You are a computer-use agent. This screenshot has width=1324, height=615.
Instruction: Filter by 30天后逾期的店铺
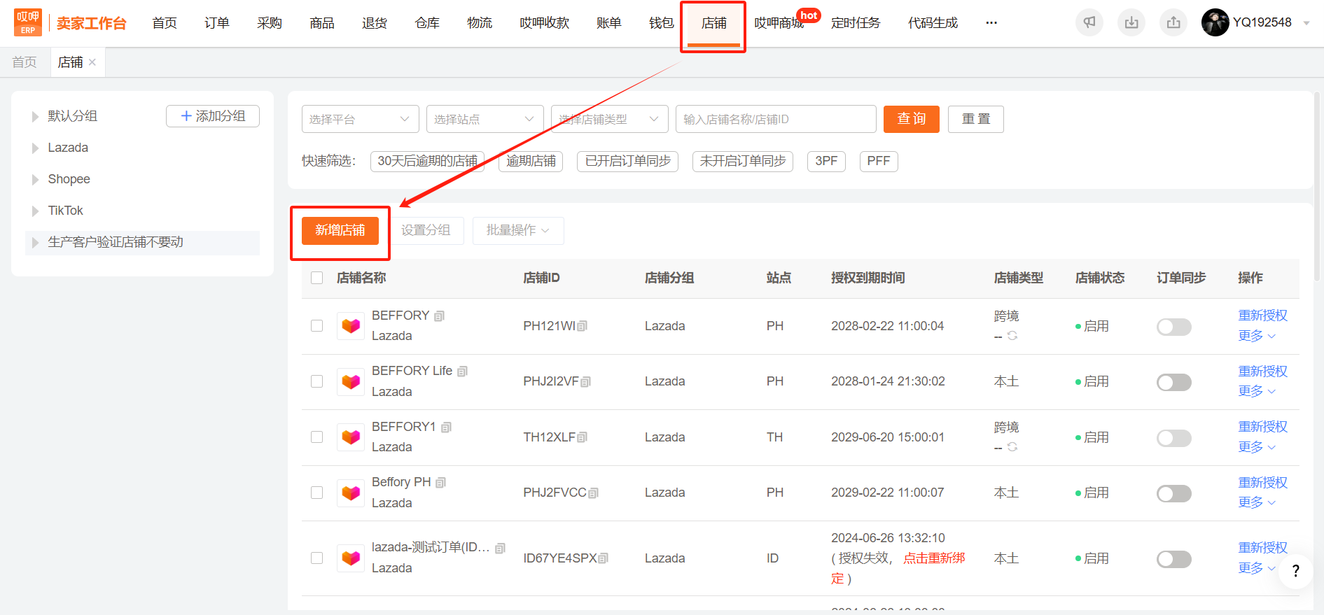427,161
